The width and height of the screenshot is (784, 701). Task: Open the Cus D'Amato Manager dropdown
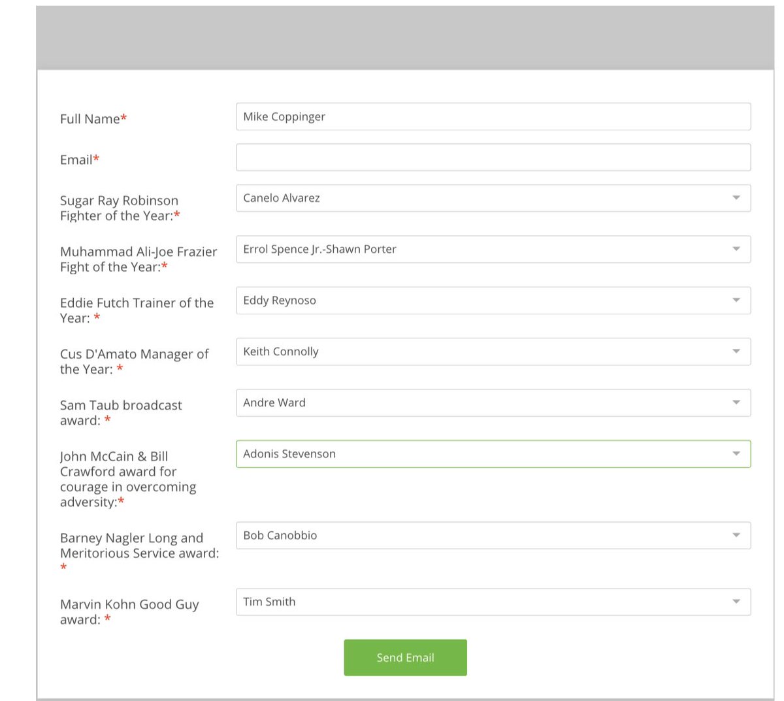coord(493,351)
